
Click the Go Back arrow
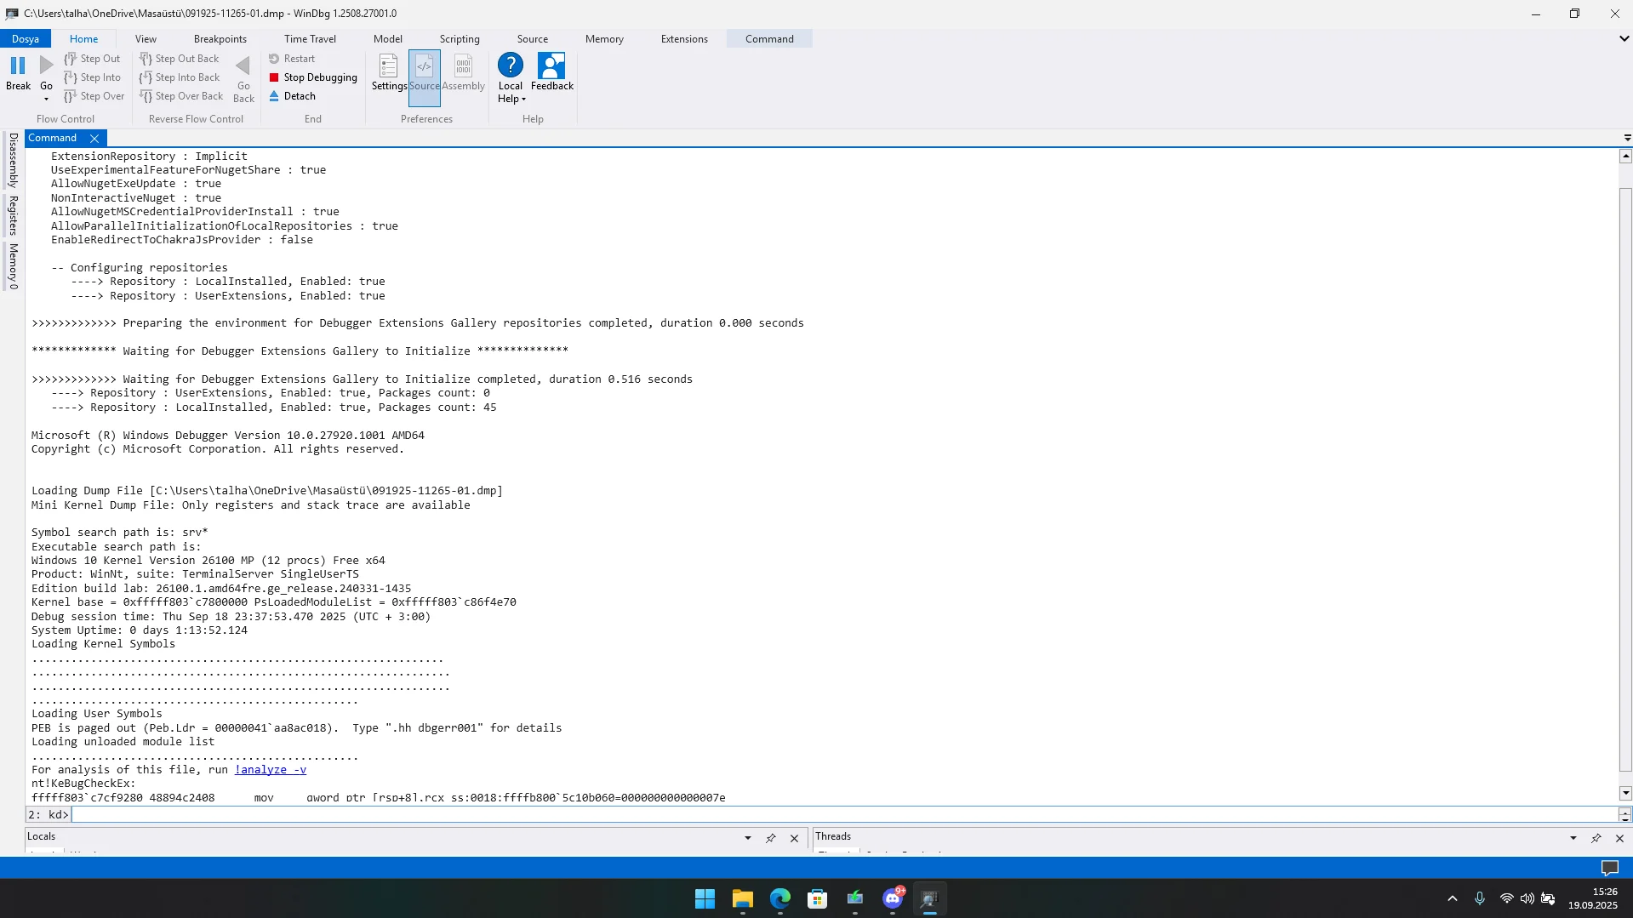pyautogui.click(x=243, y=78)
